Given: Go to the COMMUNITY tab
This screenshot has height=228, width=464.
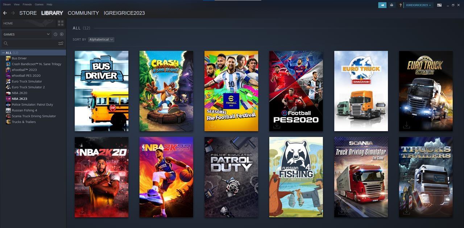Looking at the screenshot, I should coord(83,13).
